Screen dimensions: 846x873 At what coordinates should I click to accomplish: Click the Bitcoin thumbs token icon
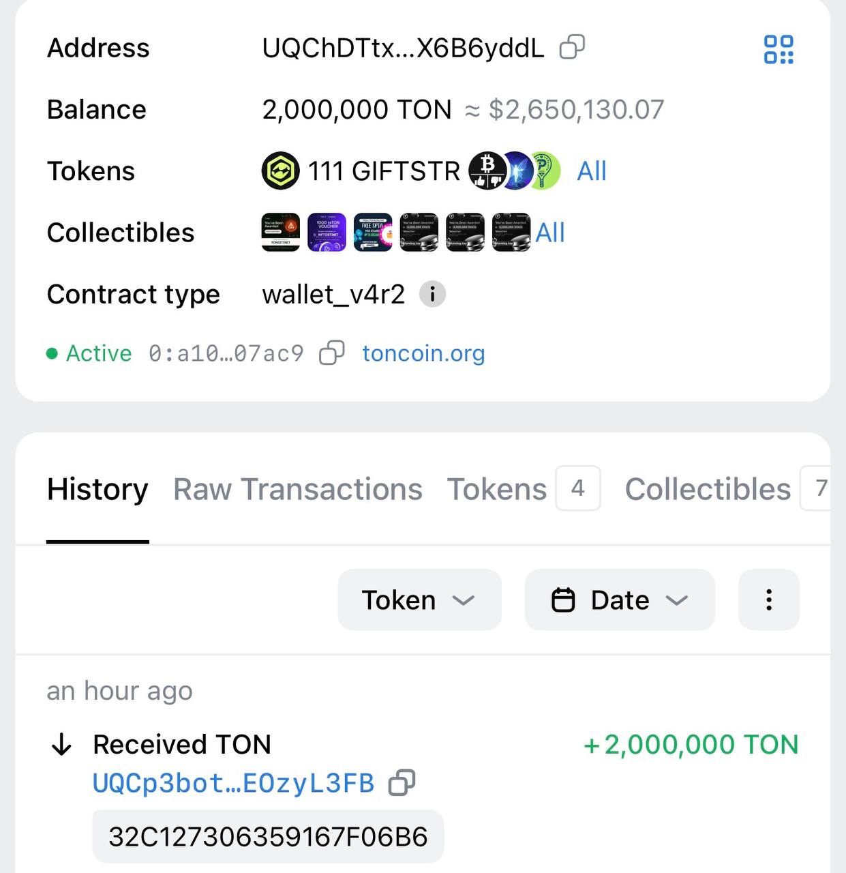(485, 171)
